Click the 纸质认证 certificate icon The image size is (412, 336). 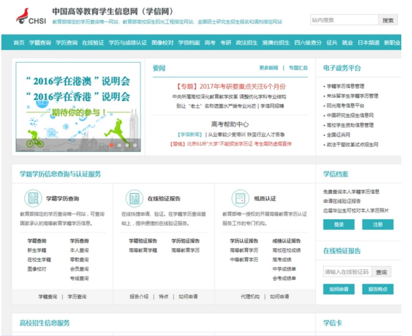pos(240,199)
